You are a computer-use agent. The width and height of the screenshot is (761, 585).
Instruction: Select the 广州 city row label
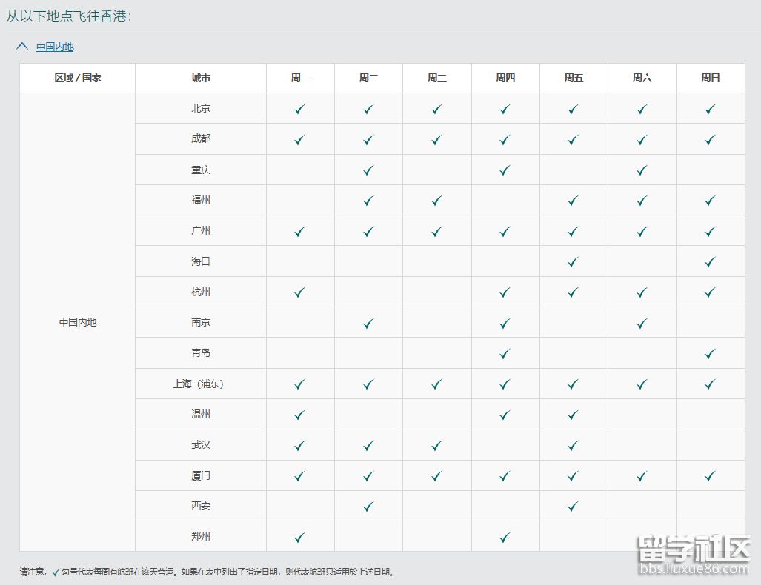(x=201, y=230)
